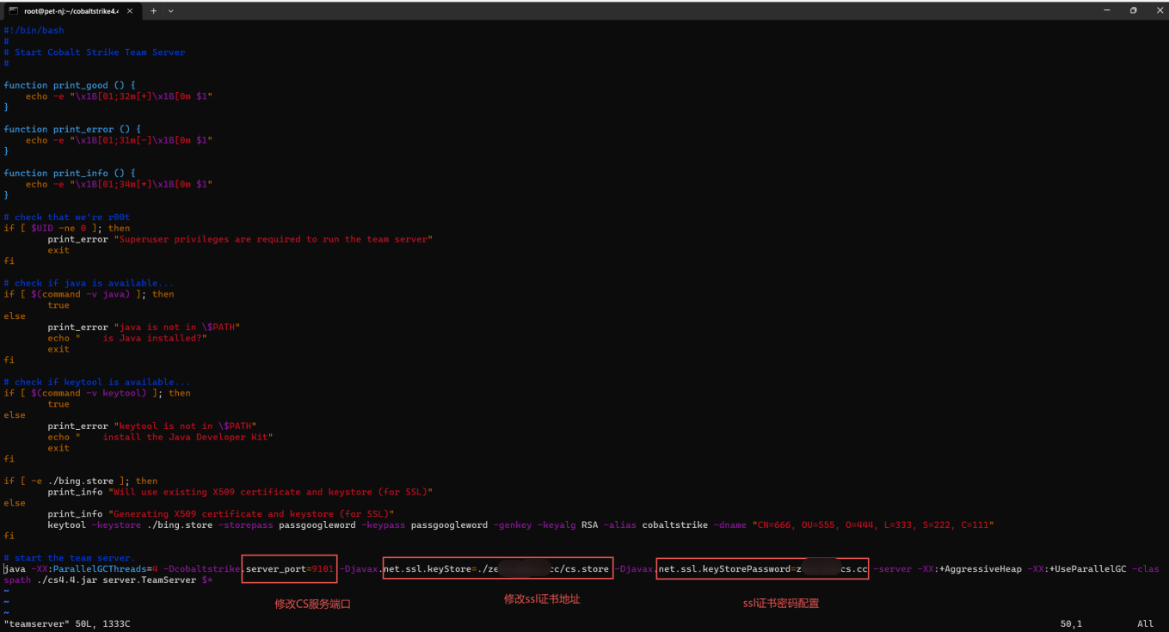
Task: Click the red '修改CS服务端口' annotation
Action: (312, 604)
